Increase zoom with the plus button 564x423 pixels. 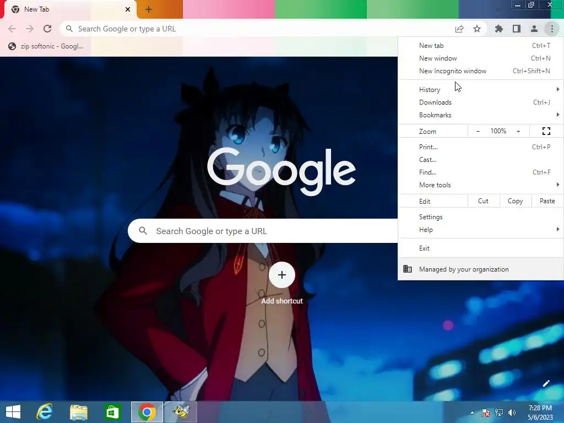518,131
